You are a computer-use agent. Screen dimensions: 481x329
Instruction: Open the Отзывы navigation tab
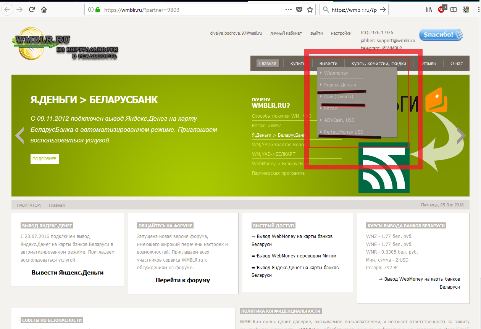point(428,64)
